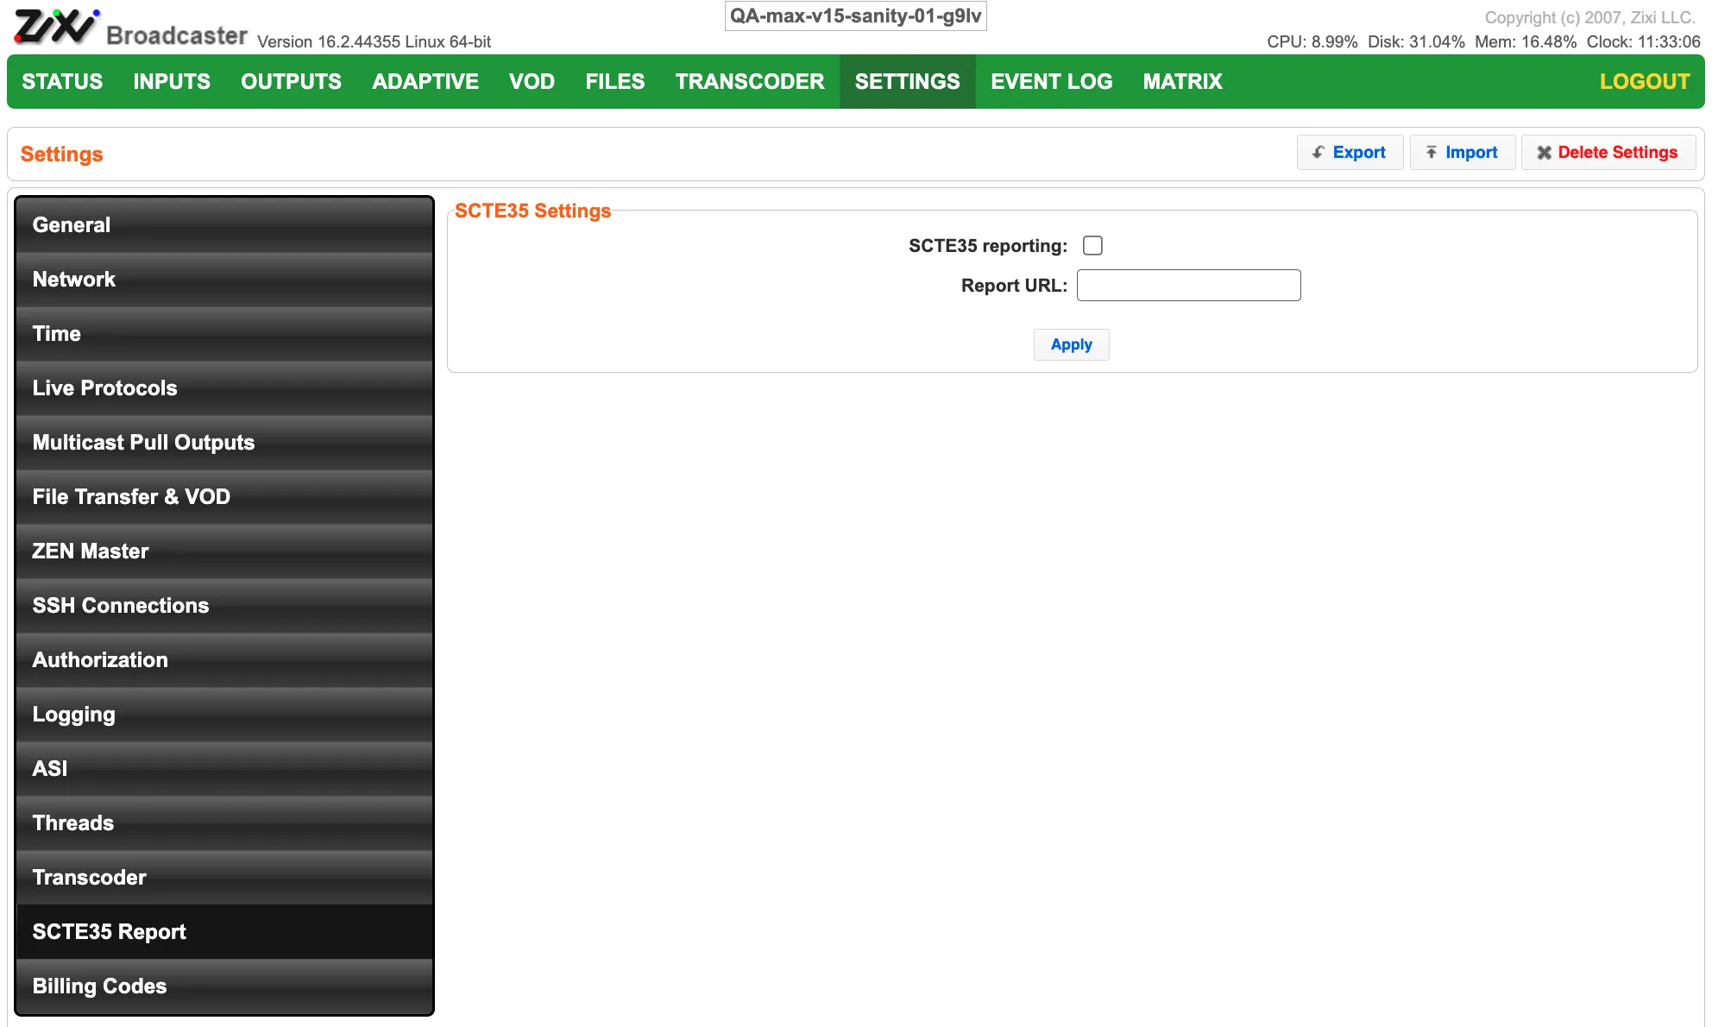Enable the SCTE35 reporting checkbox
The image size is (1712, 1027).
coord(1092,246)
